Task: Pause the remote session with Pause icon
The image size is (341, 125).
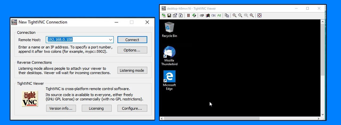Action: [x=188, y=16]
